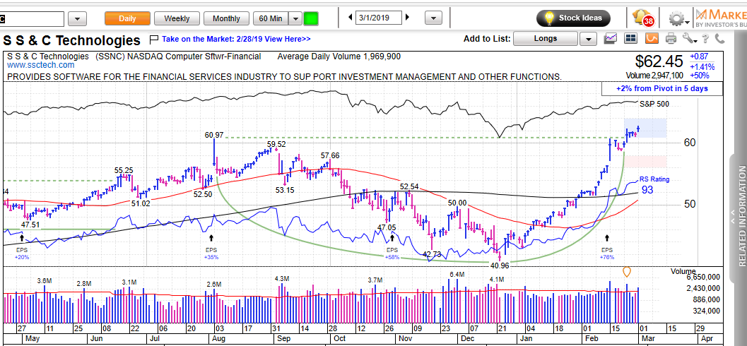Screen dimensions: 747x346
Task: Open Take on the Market 2/28/19 link
Action: (x=236, y=39)
